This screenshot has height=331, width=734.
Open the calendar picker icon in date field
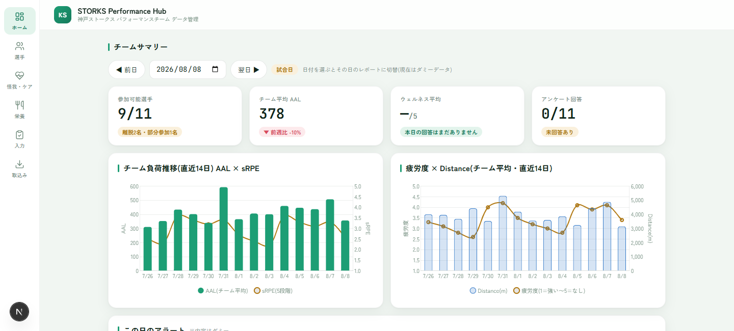[215, 69]
